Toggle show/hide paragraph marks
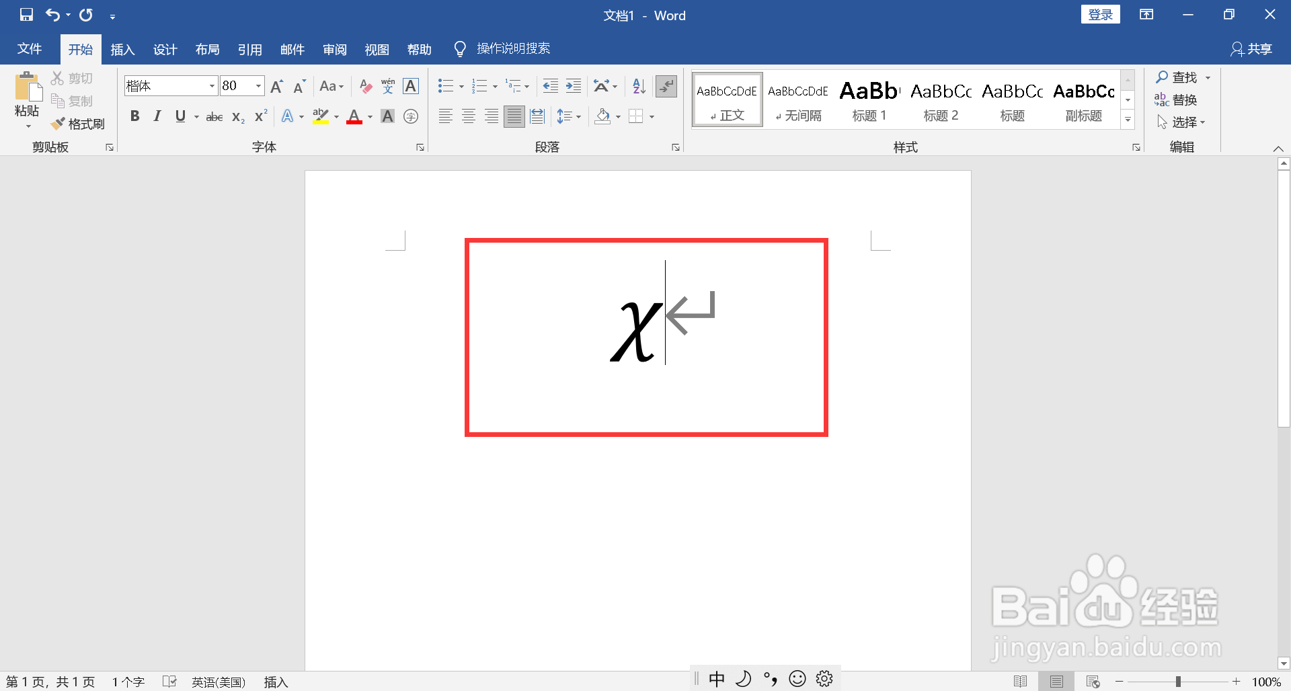Screen dimensions: 1291x691 click(x=666, y=86)
